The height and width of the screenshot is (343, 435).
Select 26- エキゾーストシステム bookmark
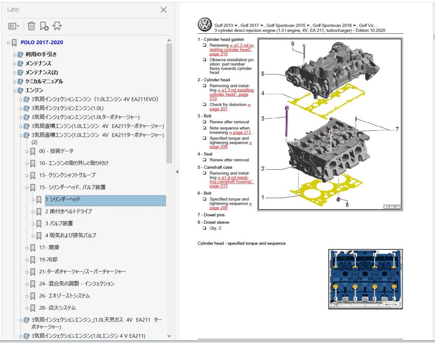(65, 296)
